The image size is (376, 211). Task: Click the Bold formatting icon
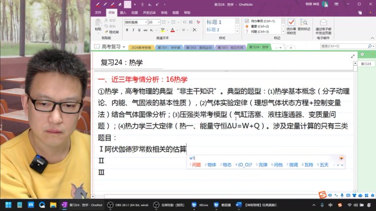click(x=127, y=30)
